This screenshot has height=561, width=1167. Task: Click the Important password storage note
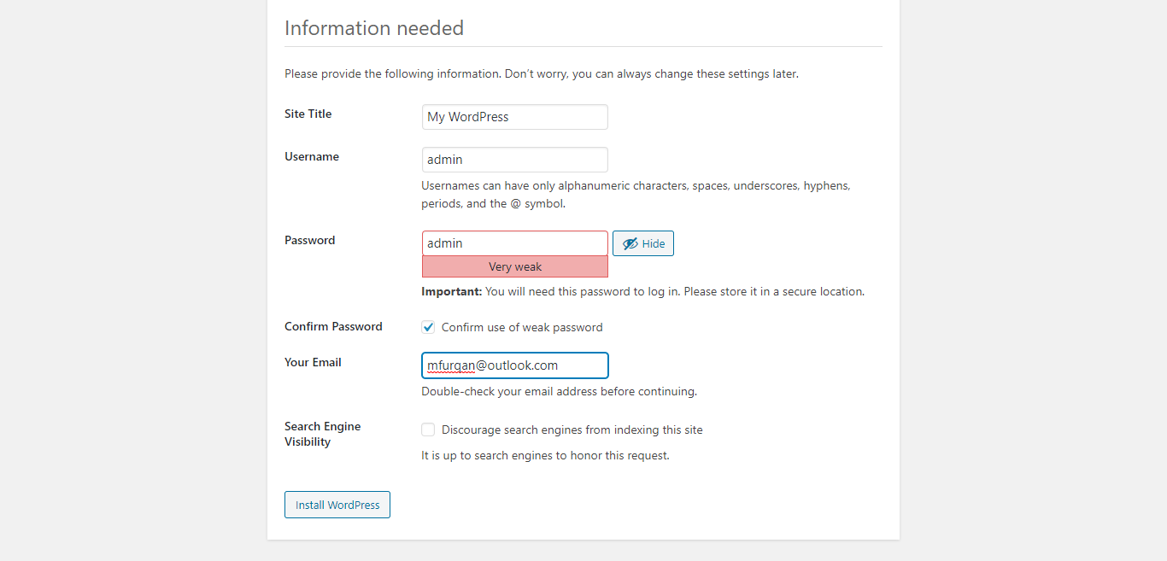(642, 291)
